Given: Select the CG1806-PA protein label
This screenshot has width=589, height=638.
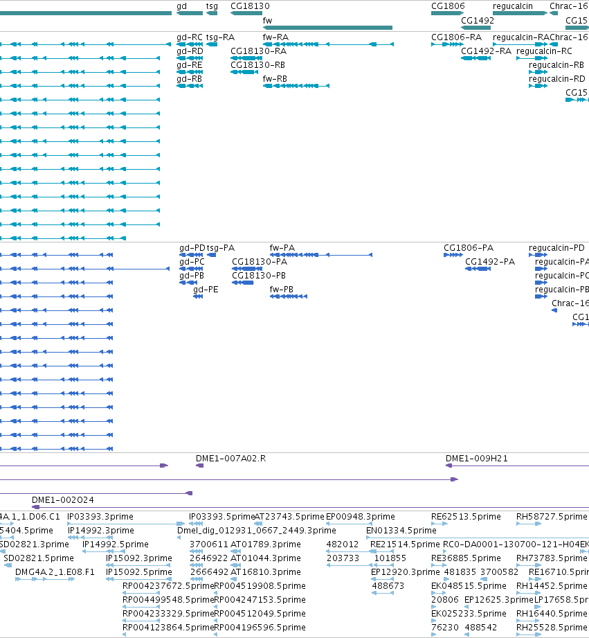Looking at the screenshot, I should [x=469, y=248].
